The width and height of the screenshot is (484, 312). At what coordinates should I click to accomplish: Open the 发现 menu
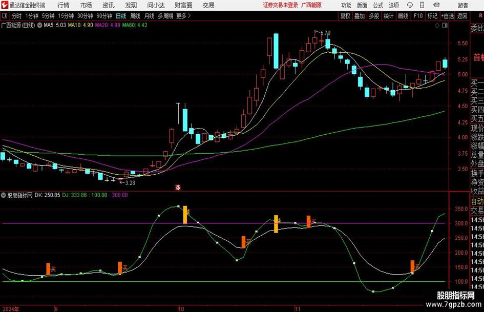pos(131,5)
